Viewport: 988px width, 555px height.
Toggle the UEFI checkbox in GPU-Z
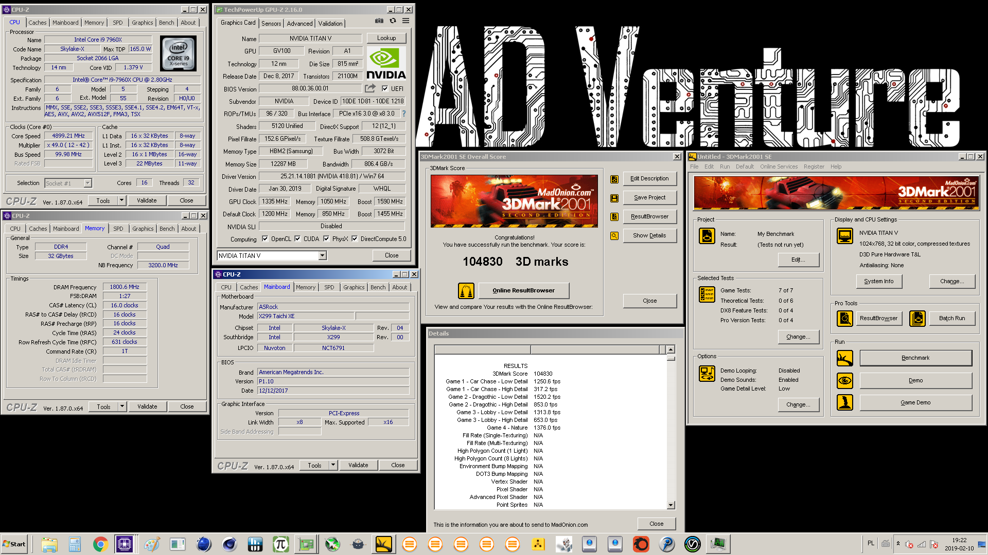385,88
